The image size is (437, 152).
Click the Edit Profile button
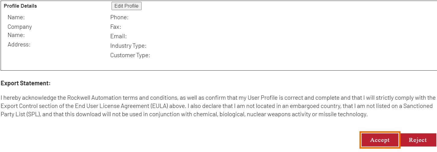click(126, 6)
